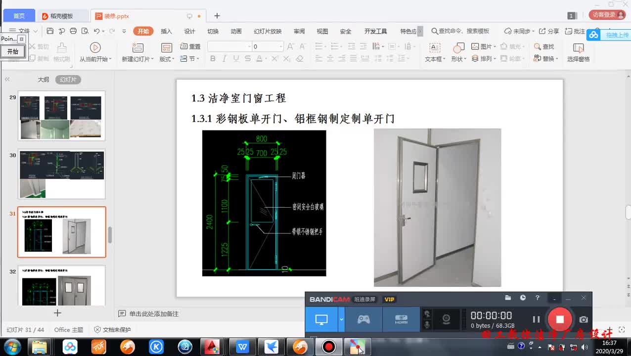Click the Comment (批注) button

[x=575, y=31]
